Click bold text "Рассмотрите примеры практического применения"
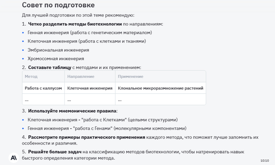The width and height of the screenshot is (275, 165). 86,137
